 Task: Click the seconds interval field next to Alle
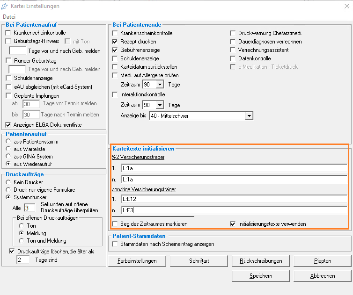(x=29, y=208)
